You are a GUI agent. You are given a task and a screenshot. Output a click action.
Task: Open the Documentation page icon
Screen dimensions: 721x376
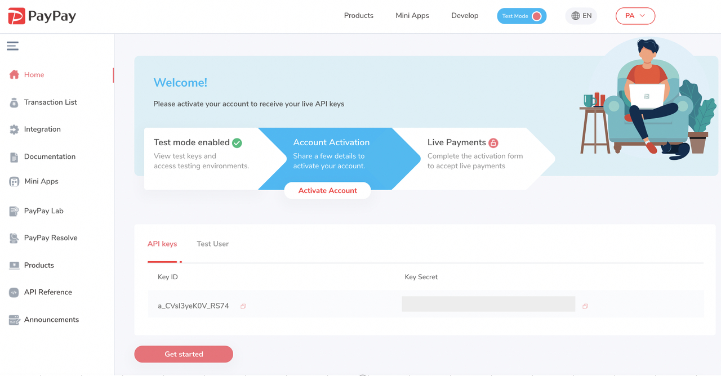tap(14, 157)
